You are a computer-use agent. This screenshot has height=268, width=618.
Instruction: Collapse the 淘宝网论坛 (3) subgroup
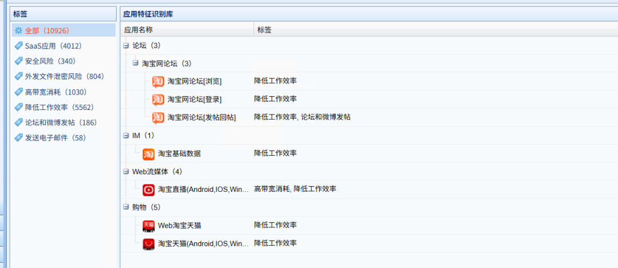click(x=136, y=63)
